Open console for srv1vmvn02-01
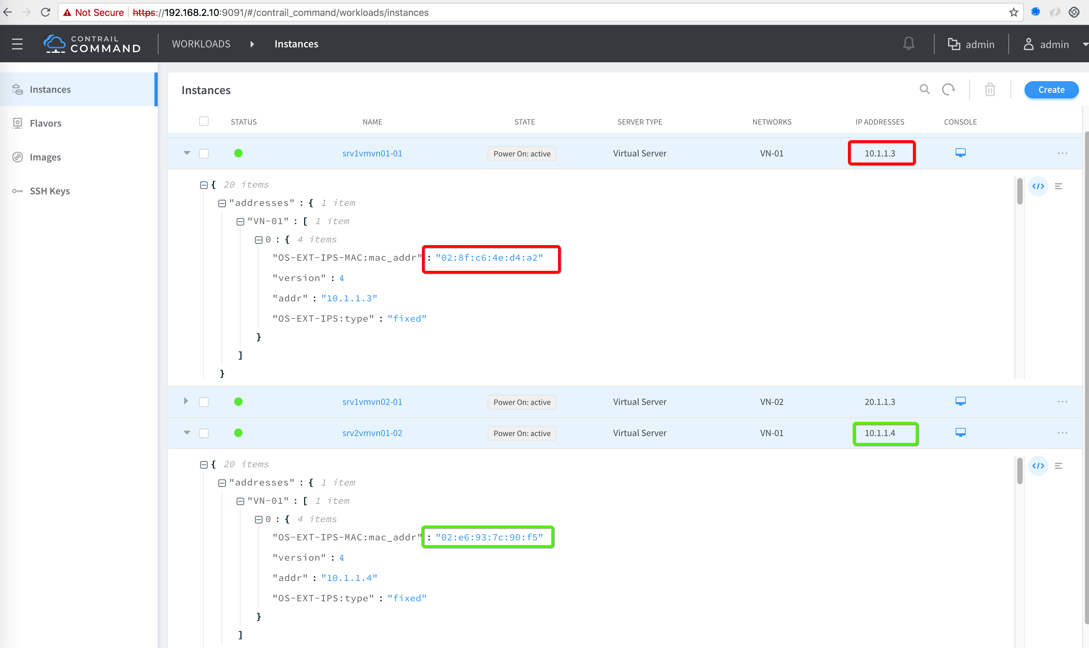The image size is (1089, 648). click(x=960, y=401)
